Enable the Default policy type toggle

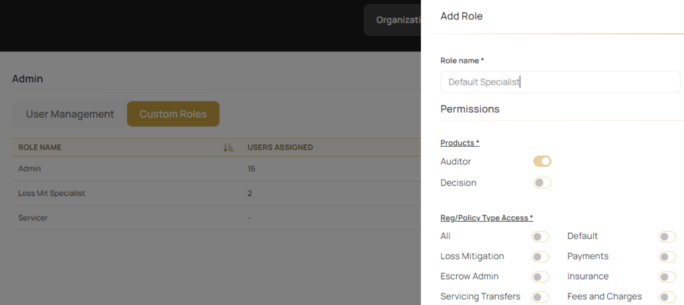(667, 236)
